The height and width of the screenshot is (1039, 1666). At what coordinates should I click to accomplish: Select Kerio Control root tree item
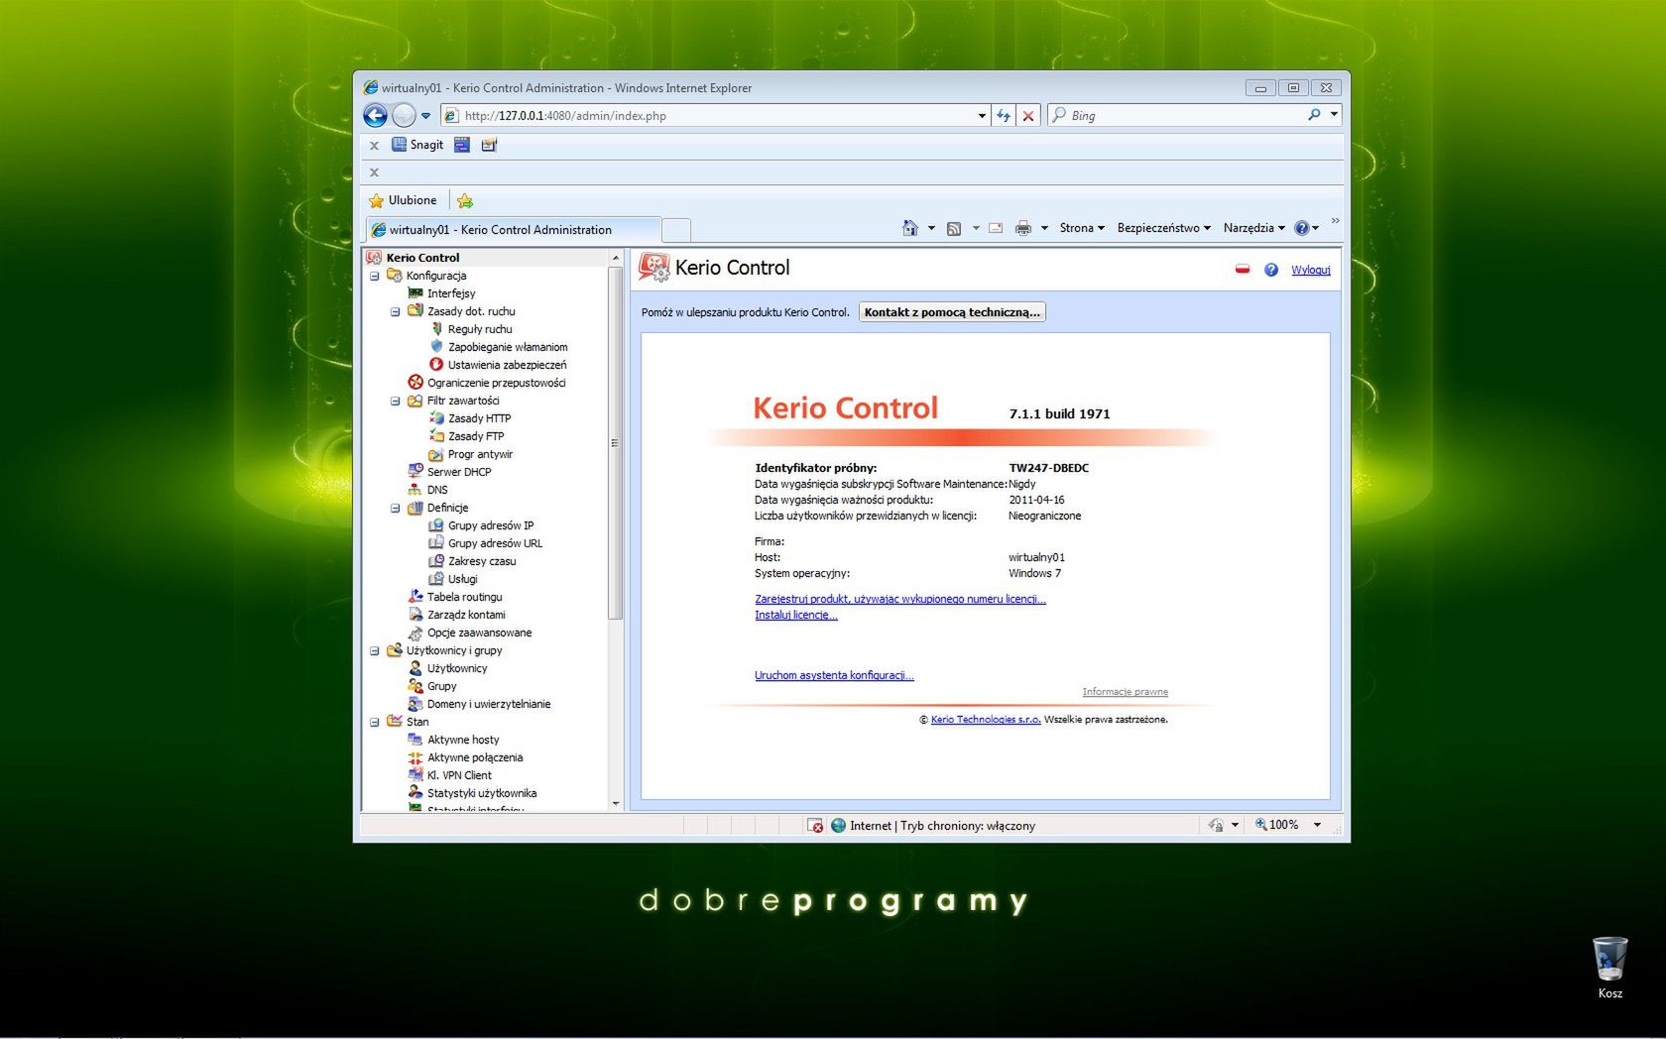click(423, 258)
